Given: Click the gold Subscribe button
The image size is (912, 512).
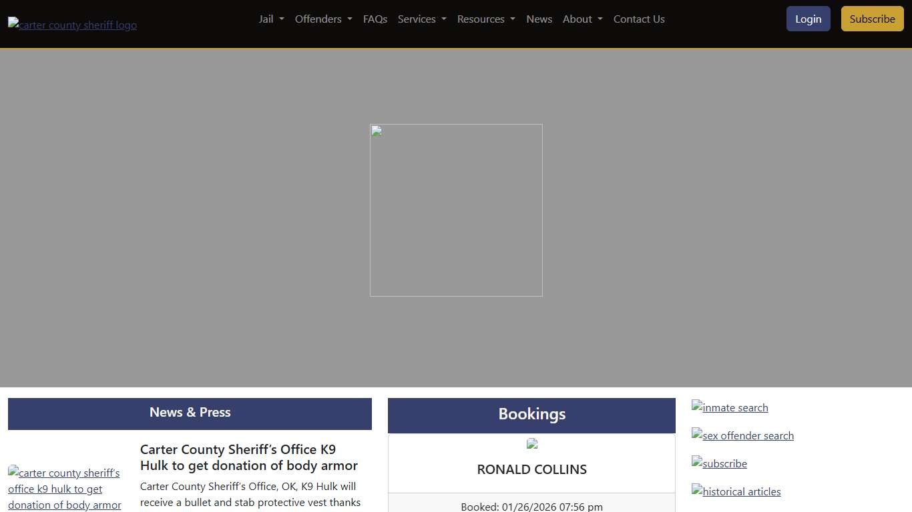Looking at the screenshot, I should coord(872,19).
